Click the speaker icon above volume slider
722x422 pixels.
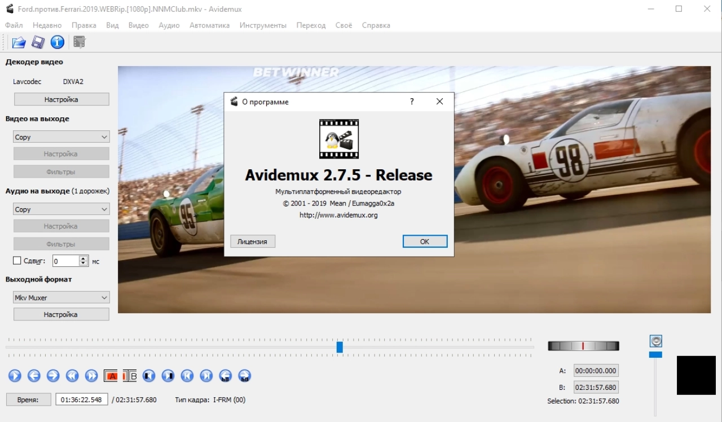(x=655, y=341)
